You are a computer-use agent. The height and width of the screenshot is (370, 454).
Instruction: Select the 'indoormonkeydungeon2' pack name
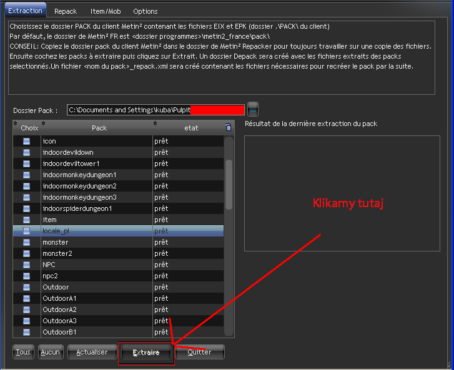pyautogui.click(x=79, y=186)
